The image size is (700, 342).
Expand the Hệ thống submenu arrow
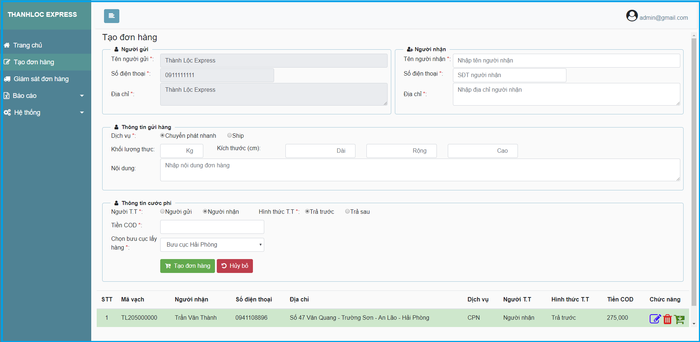[x=82, y=113]
